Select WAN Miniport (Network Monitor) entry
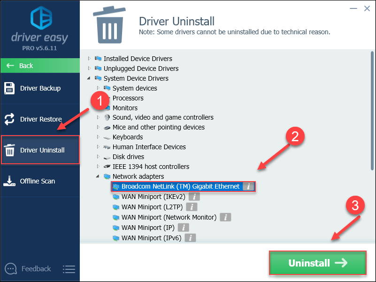The width and height of the screenshot is (376, 282). (x=169, y=217)
